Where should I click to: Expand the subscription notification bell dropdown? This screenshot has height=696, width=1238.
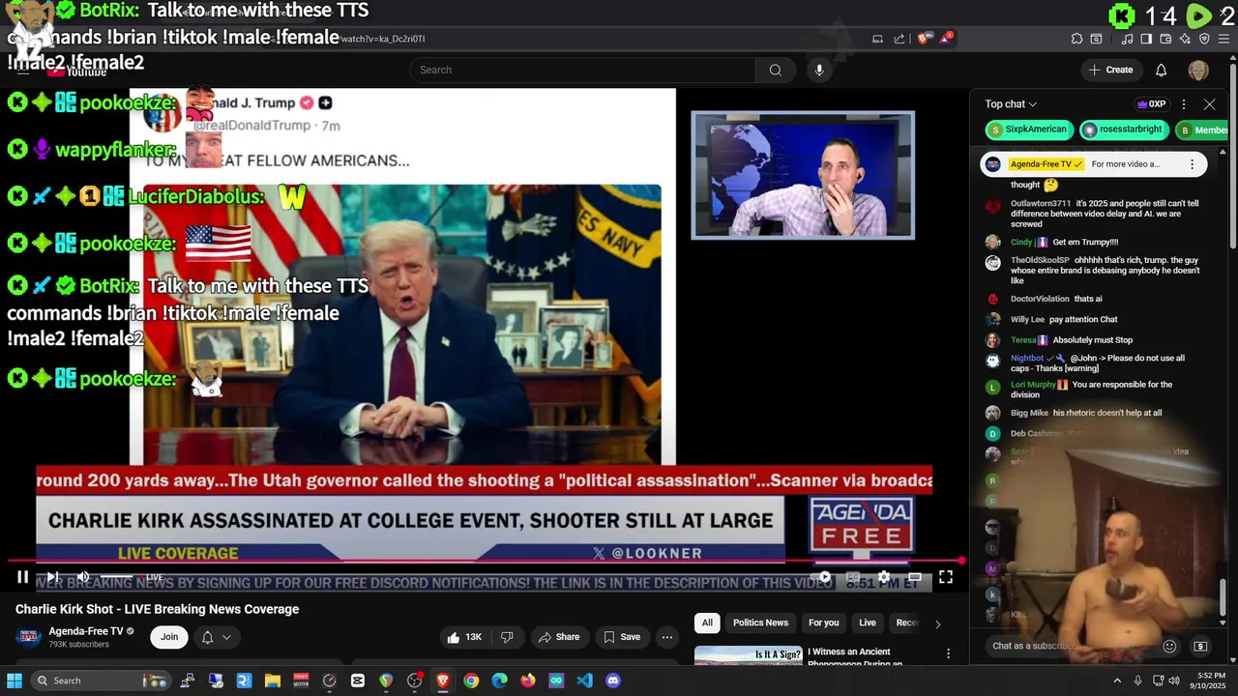tap(216, 637)
